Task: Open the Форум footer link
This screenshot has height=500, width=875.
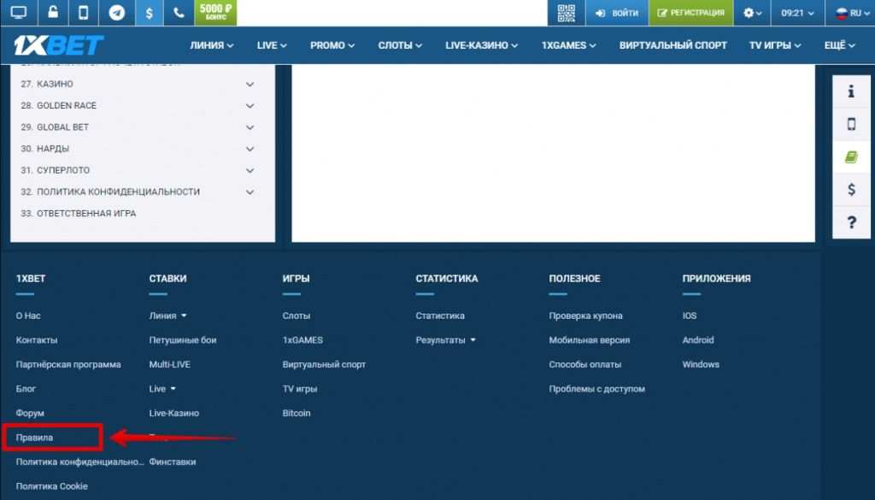Action: point(30,413)
